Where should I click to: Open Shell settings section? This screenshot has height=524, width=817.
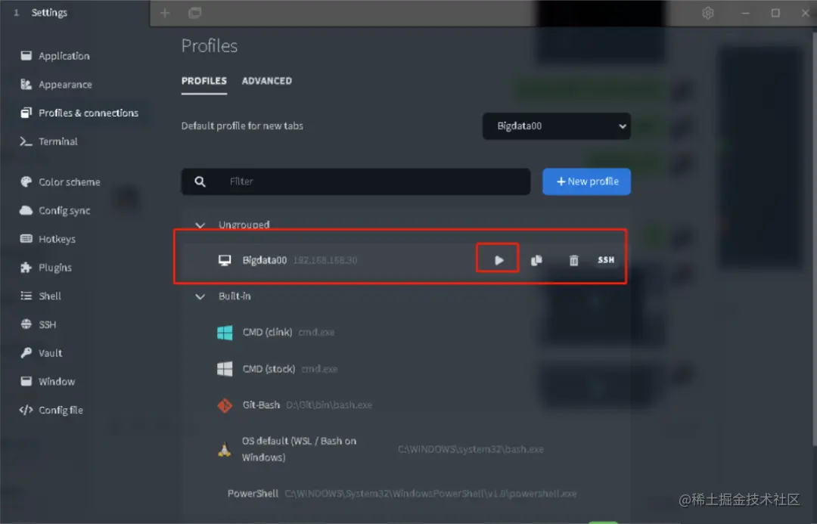[x=41, y=296]
